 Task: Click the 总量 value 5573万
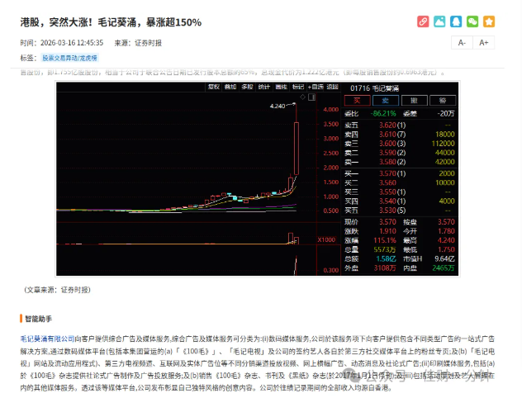pos(385,249)
